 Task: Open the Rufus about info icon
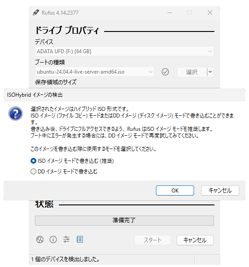click(x=53, y=240)
